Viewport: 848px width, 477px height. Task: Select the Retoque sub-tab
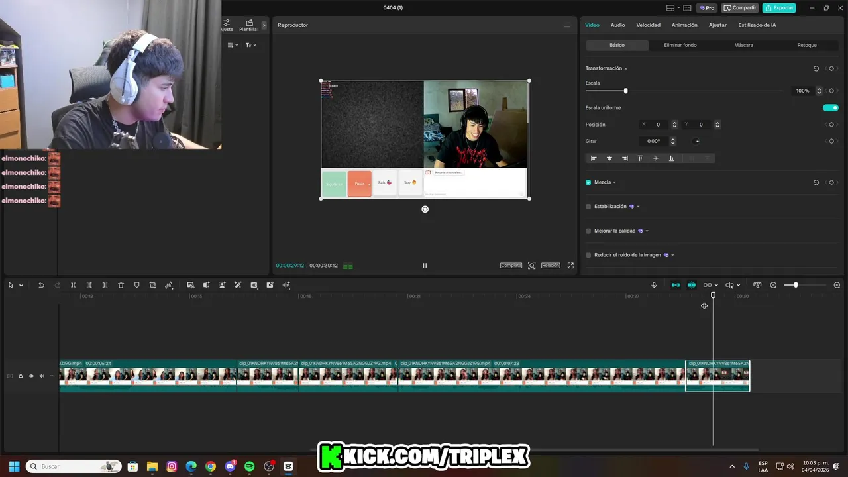tap(807, 45)
